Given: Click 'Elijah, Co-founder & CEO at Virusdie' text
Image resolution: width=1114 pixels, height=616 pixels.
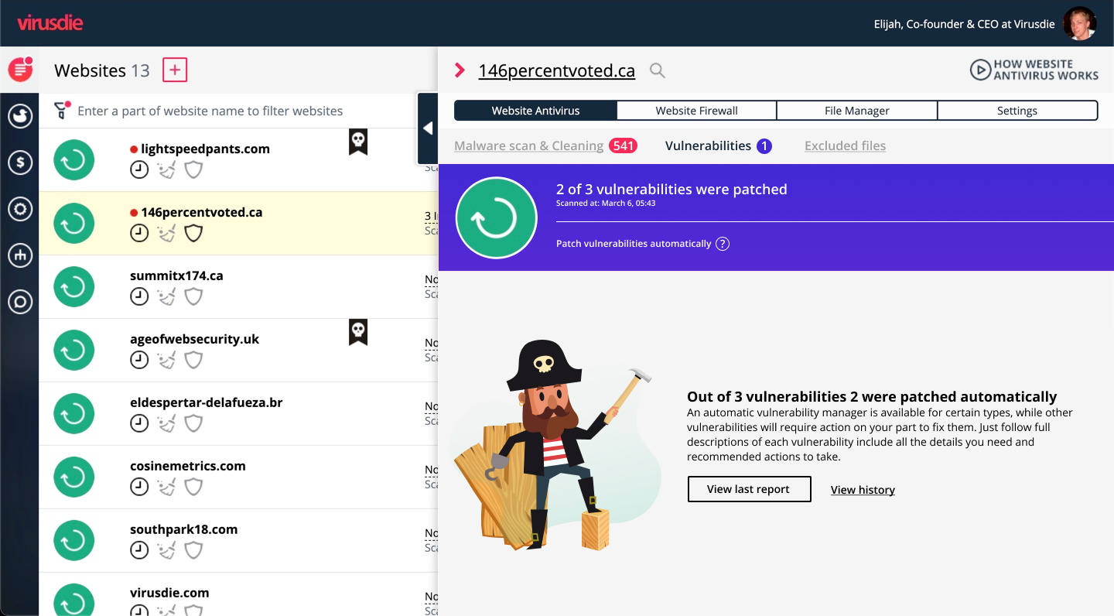Looking at the screenshot, I should pyautogui.click(x=965, y=24).
